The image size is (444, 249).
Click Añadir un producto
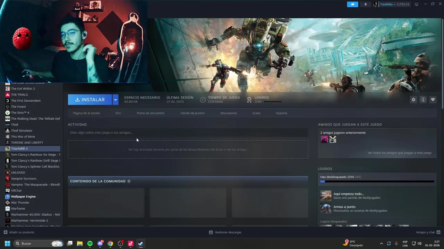point(19,232)
